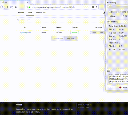The image size is (128, 115).
Task: Close the Jobson browser tab
Action: [x=27, y=2]
